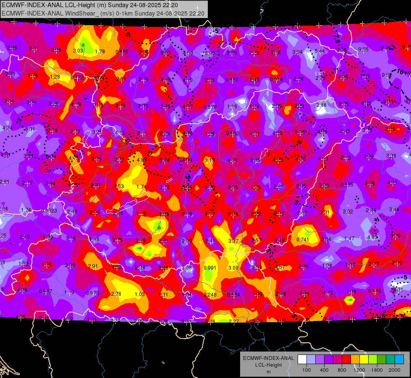This screenshot has width=411, height=378.
Task: Select the grid value 2.76
Action: pos(116,294)
